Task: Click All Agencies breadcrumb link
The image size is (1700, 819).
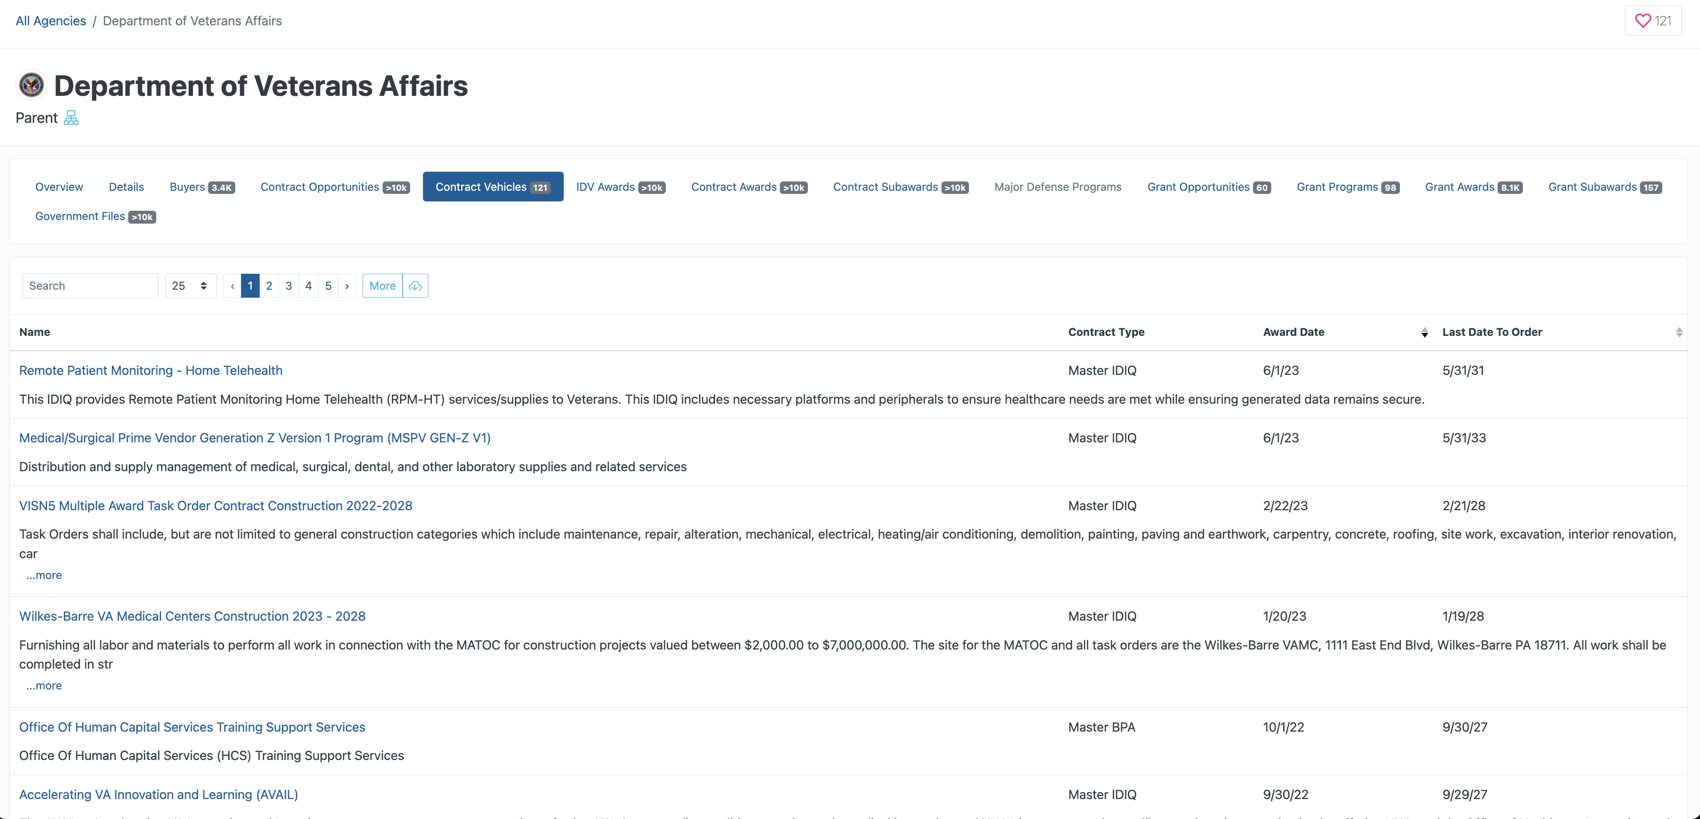Action: click(51, 21)
